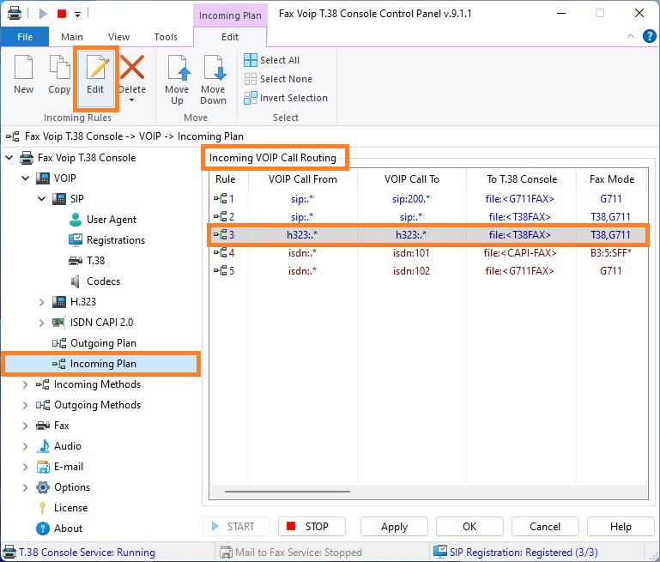Select License in the tree
This screenshot has height=562, width=660.
(x=70, y=508)
